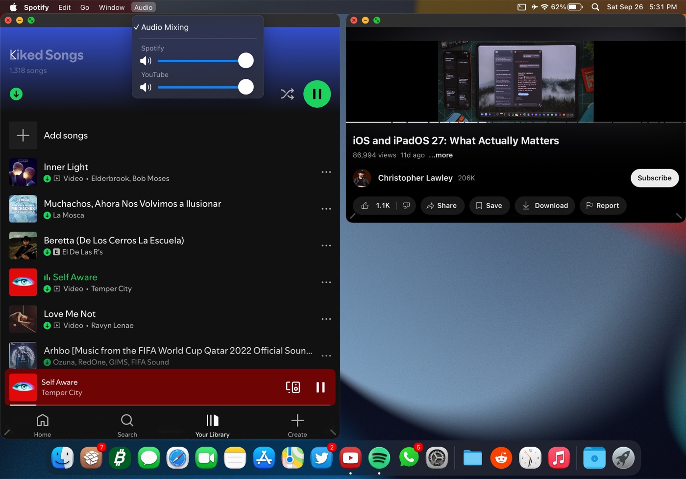The image size is (686, 479).
Task: Open the Go menu in menu bar
Action: (x=85, y=7)
